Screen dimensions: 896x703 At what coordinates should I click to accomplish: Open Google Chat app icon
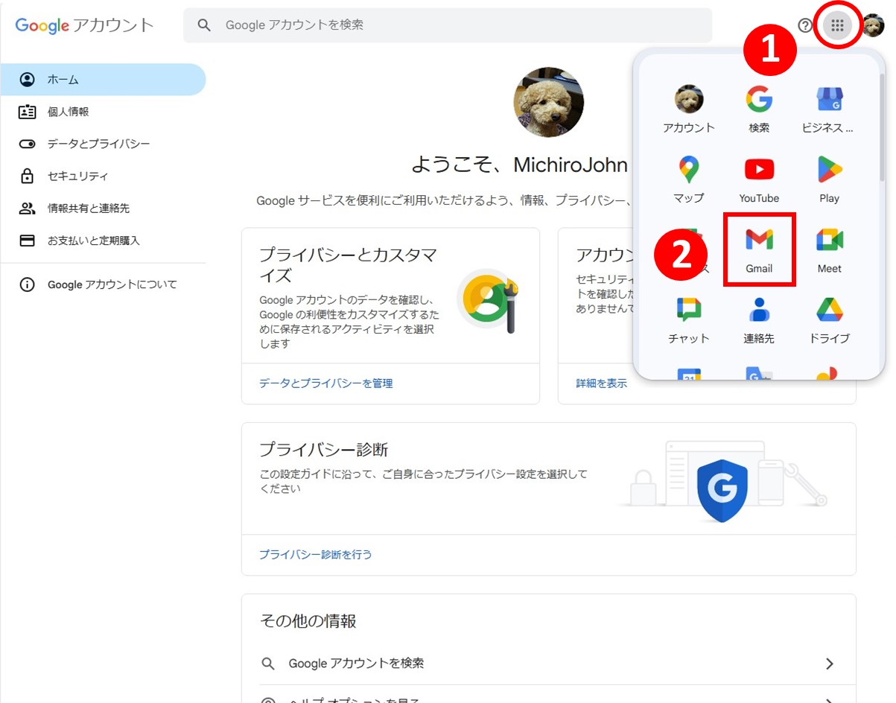pos(689,319)
